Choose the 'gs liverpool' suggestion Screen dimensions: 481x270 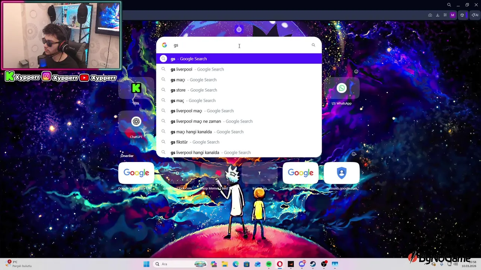239,69
